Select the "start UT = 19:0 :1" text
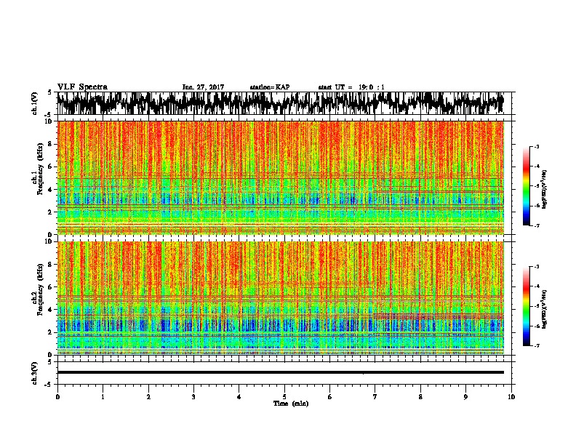Image resolution: width=576 pixels, height=445 pixels. pos(351,87)
